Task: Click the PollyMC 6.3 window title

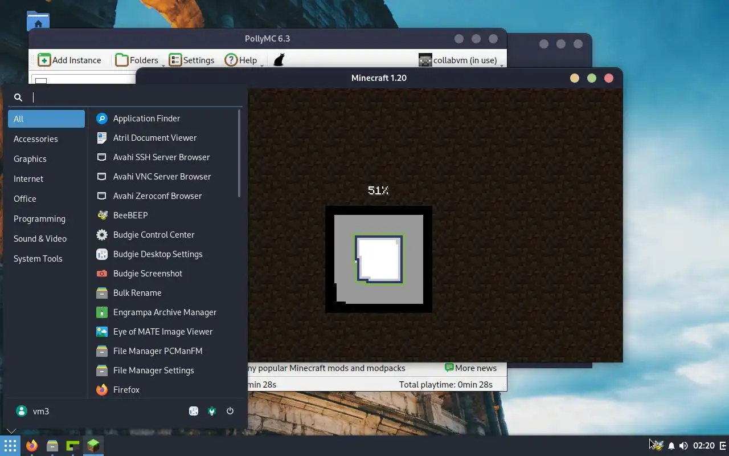Action: click(x=267, y=39)
